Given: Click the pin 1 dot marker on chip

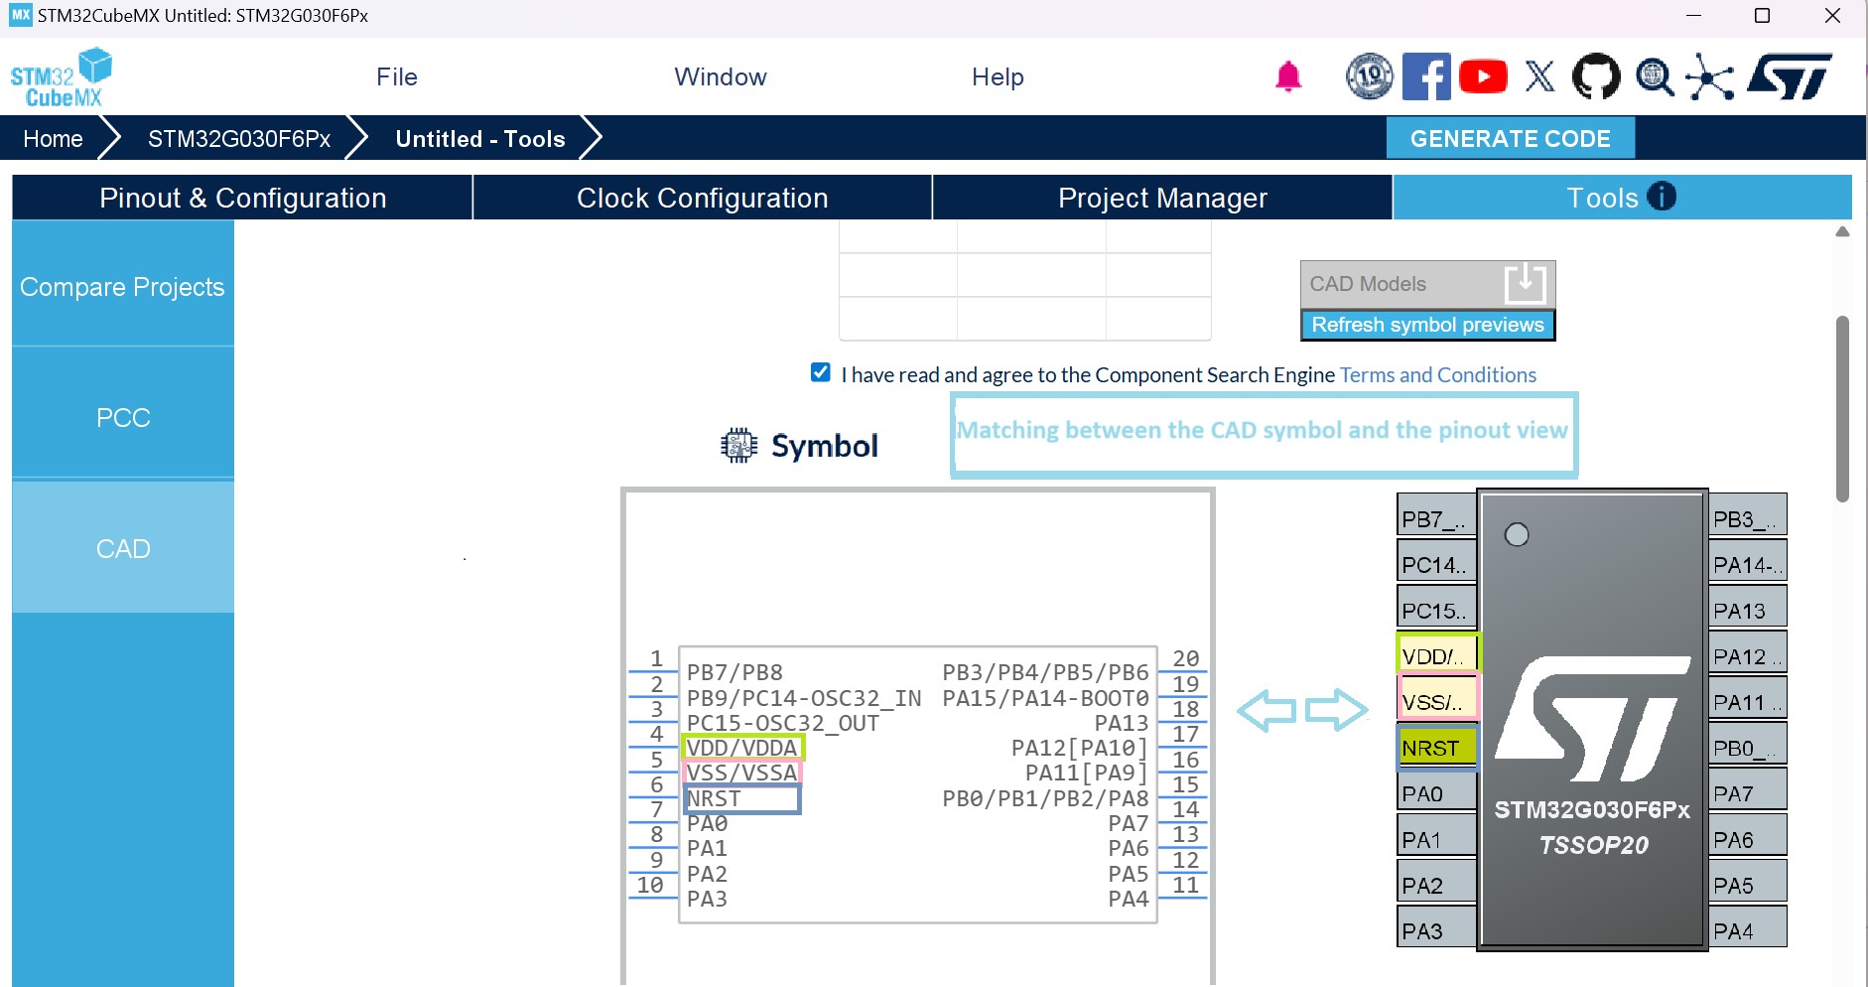Looking at the screenshot, I should tap(1517, 535).
